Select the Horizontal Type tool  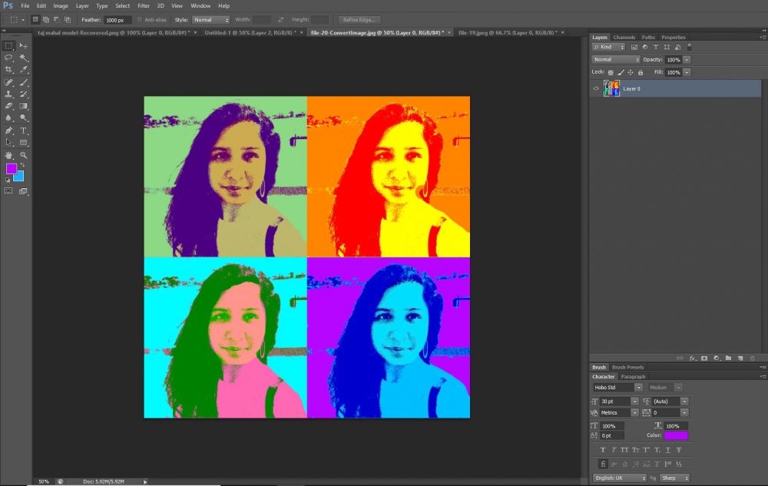click(24, 131)
